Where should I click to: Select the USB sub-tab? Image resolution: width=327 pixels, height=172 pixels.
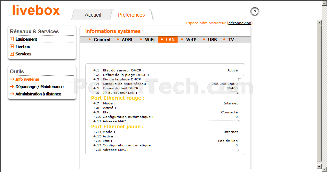(x=212, y=39)
